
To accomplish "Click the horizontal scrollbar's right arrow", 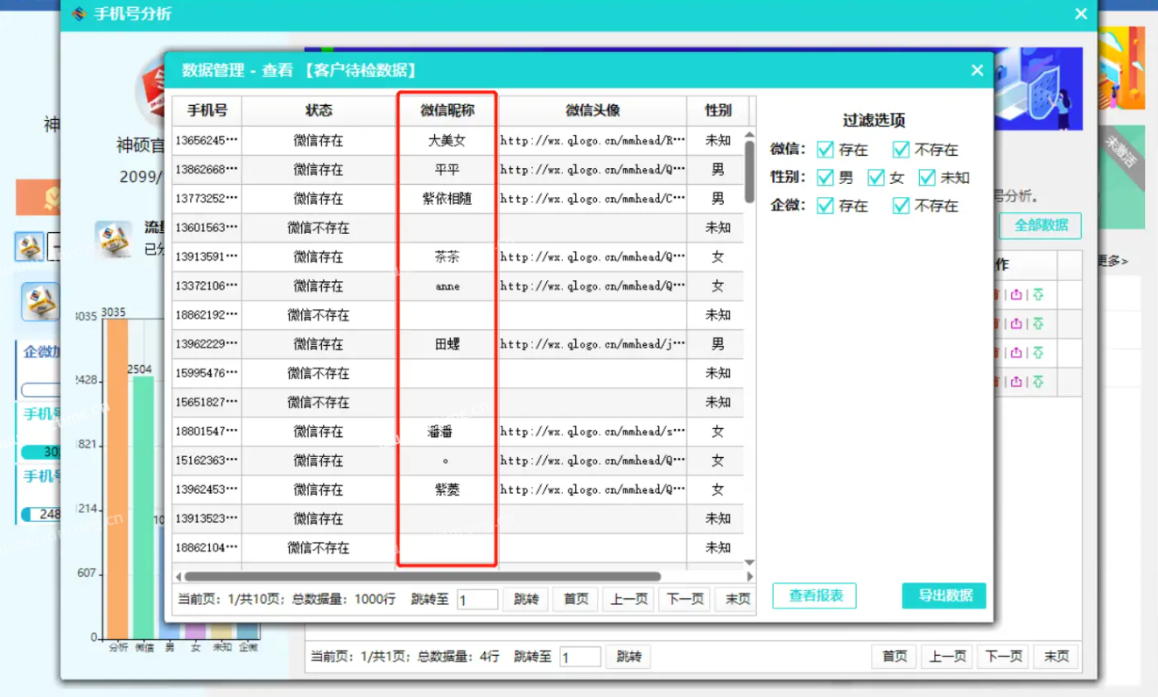I will (750, 576).
